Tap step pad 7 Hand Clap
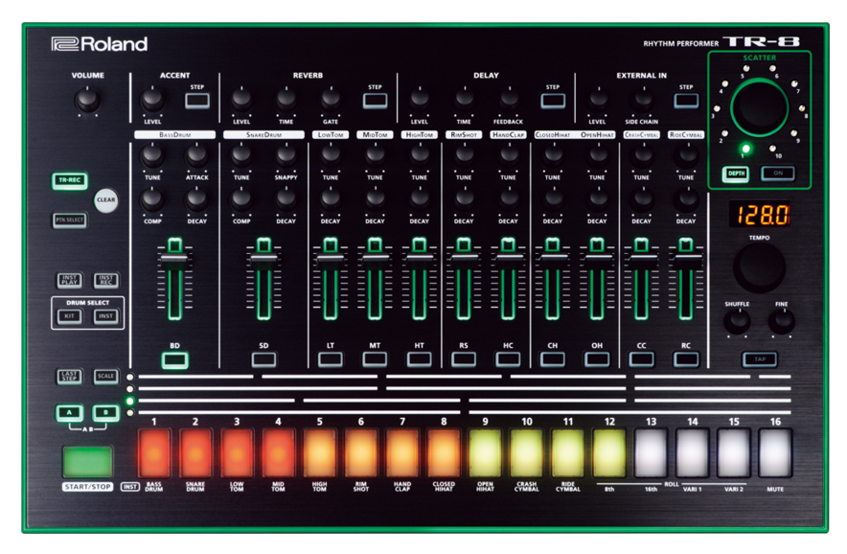 point(402,453)
